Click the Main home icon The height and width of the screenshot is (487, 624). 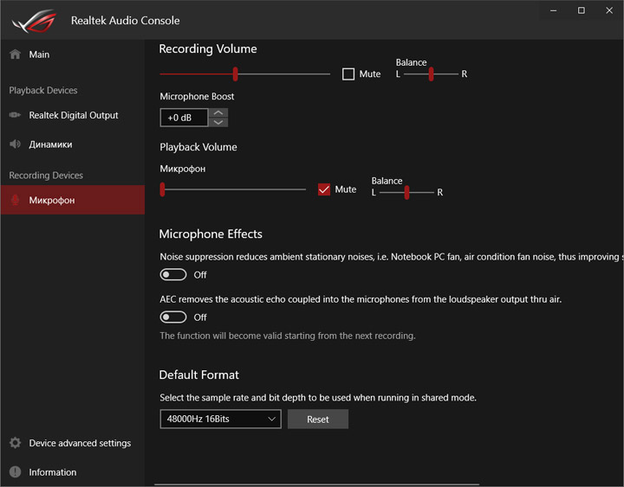click(x=15, y=54)
